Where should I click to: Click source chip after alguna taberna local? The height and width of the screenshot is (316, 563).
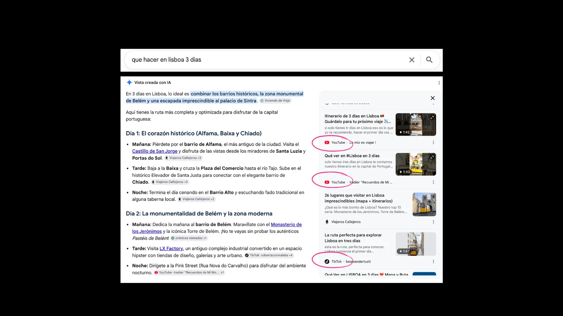[x=196, y=199]
